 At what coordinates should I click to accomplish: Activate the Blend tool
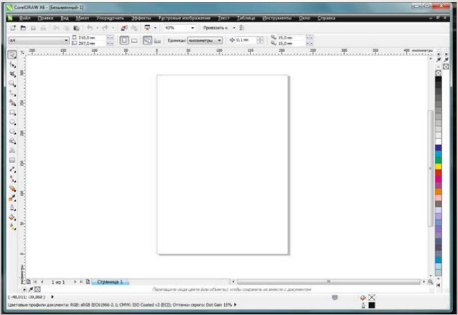coord(12,189)
